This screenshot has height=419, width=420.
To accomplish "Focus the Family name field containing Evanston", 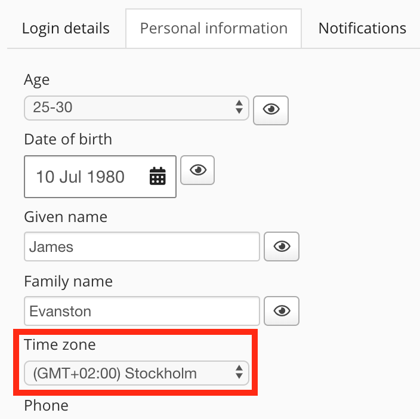I will 142,311.
